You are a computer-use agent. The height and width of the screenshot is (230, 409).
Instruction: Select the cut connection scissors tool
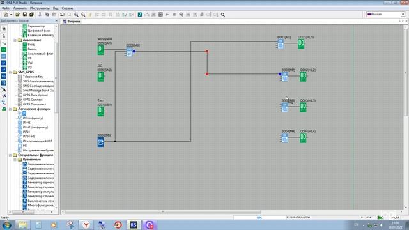point(4,96)
